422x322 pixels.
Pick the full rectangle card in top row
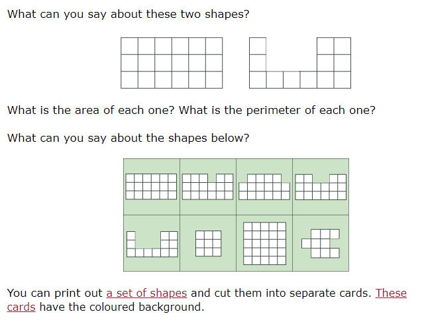point(152,187)
